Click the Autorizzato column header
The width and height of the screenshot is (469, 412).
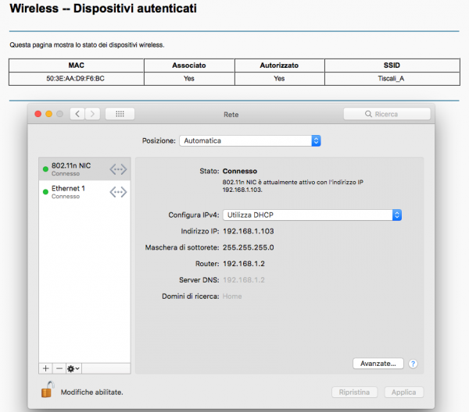[279, 66]
